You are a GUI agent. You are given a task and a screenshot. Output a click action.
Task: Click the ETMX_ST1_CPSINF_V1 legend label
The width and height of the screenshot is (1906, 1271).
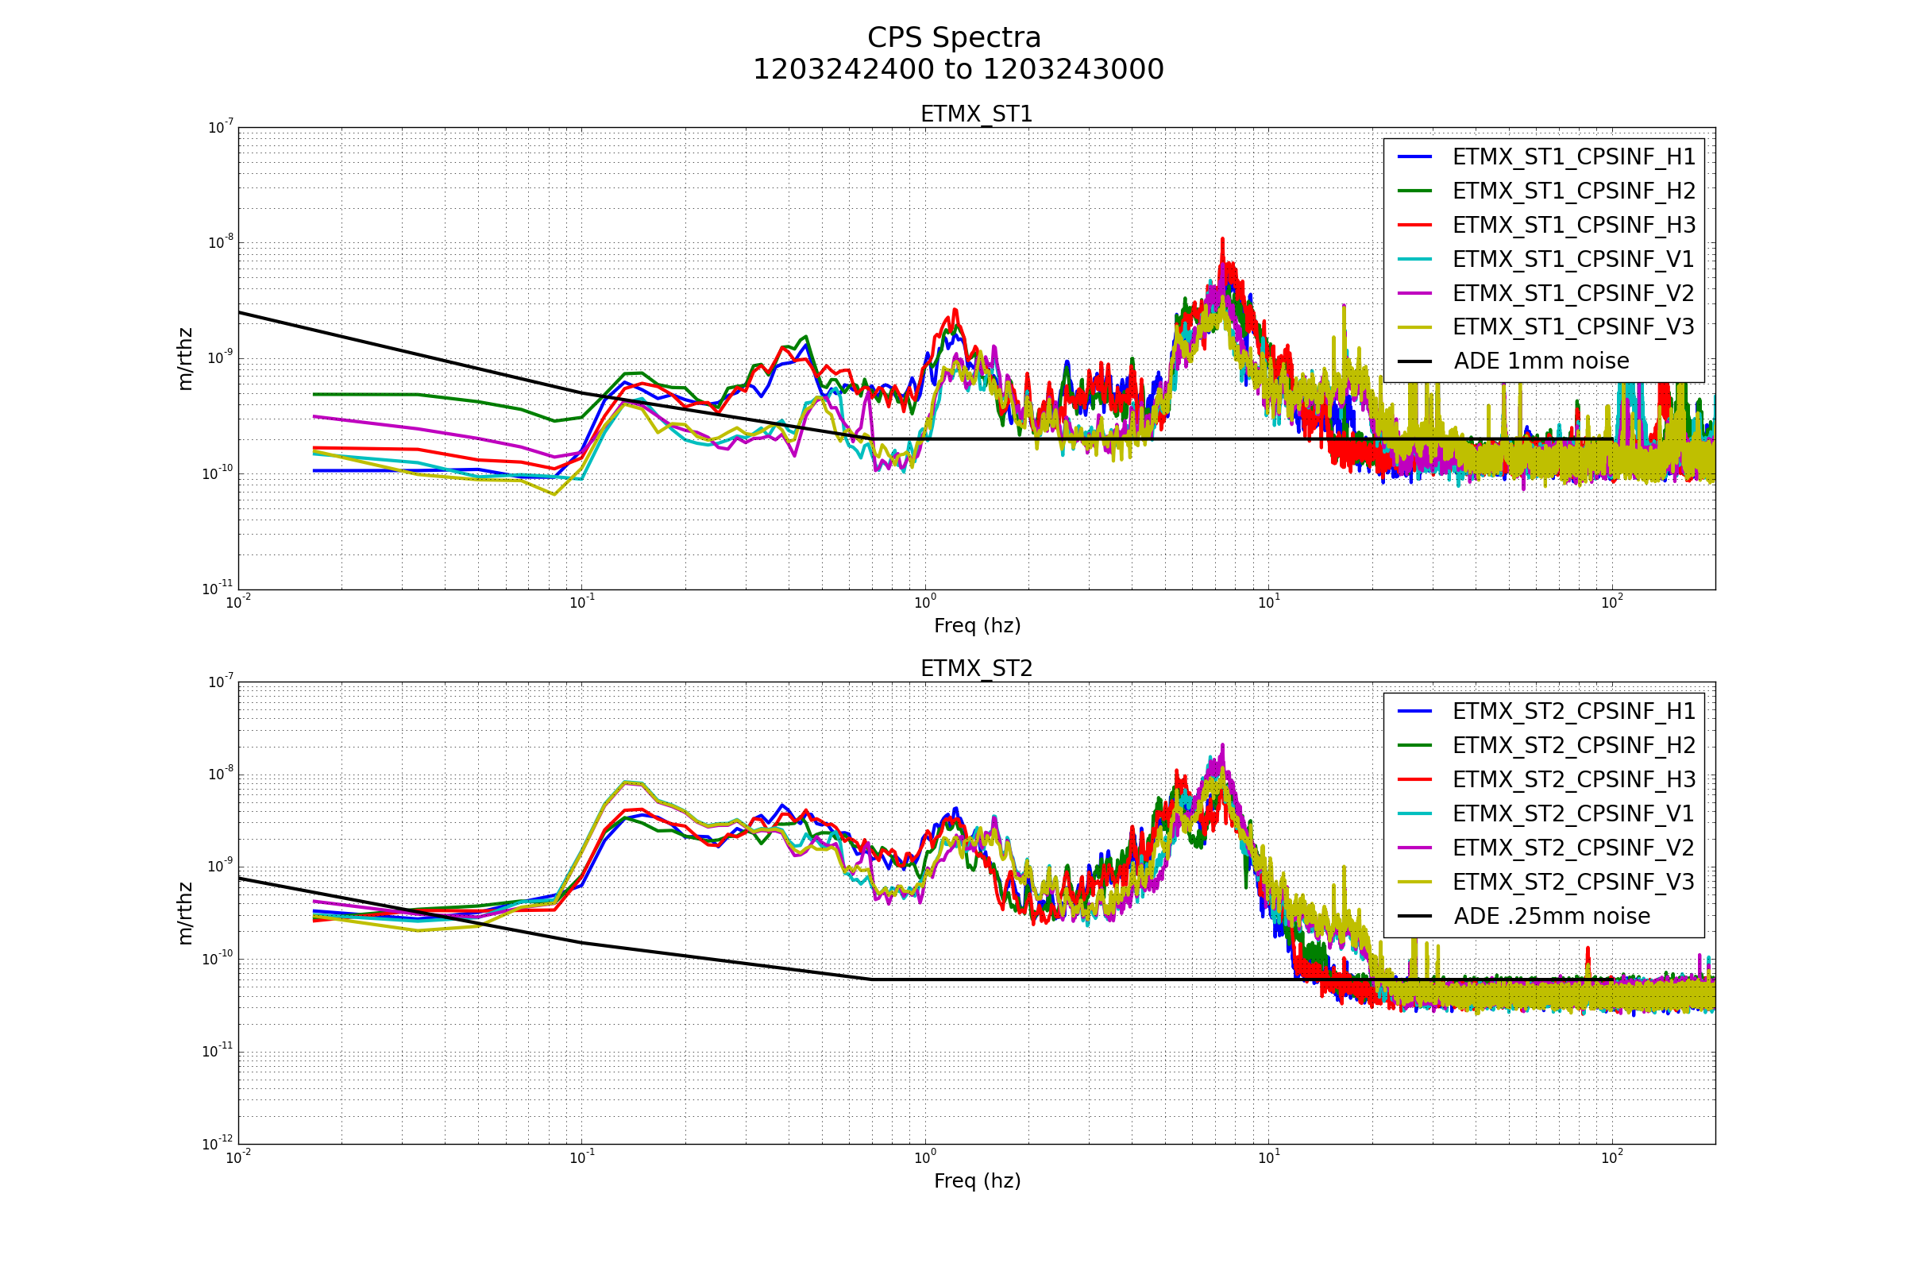tap(1573, 259)
